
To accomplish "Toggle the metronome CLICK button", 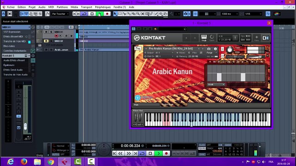I will click(x=202, y=145).
